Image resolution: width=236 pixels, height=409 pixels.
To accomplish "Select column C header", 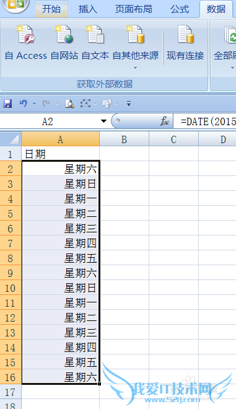I will tap(173, 139).
